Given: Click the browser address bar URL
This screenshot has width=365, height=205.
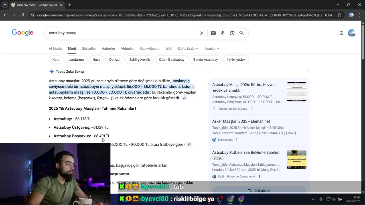Looking at the screenshot, I should point(185,15).
